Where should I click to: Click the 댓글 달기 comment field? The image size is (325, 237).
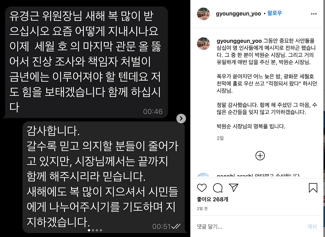click(x=250, y=227)
